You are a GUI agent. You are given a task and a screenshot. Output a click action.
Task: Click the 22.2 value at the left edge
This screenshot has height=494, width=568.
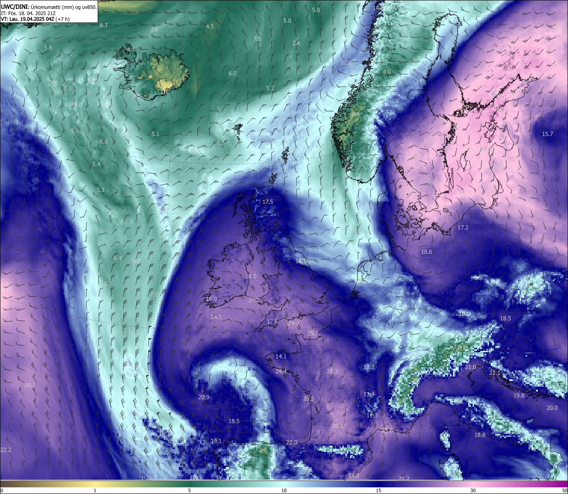5,450
